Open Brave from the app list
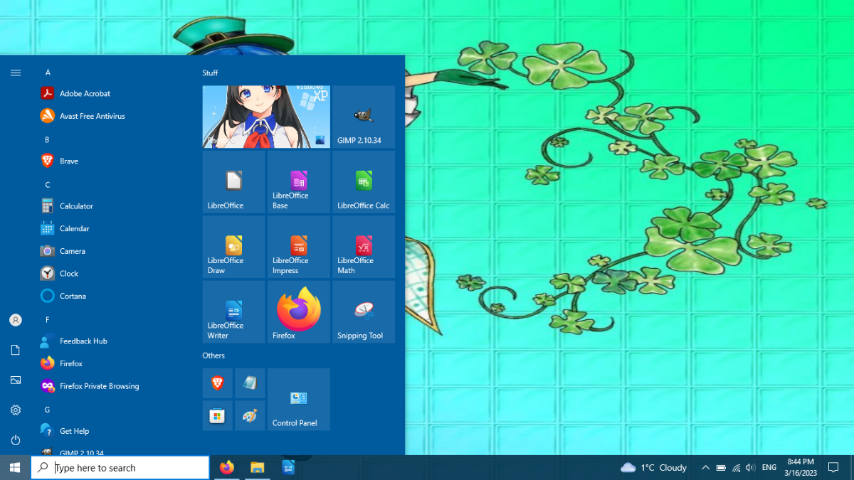 114,161
